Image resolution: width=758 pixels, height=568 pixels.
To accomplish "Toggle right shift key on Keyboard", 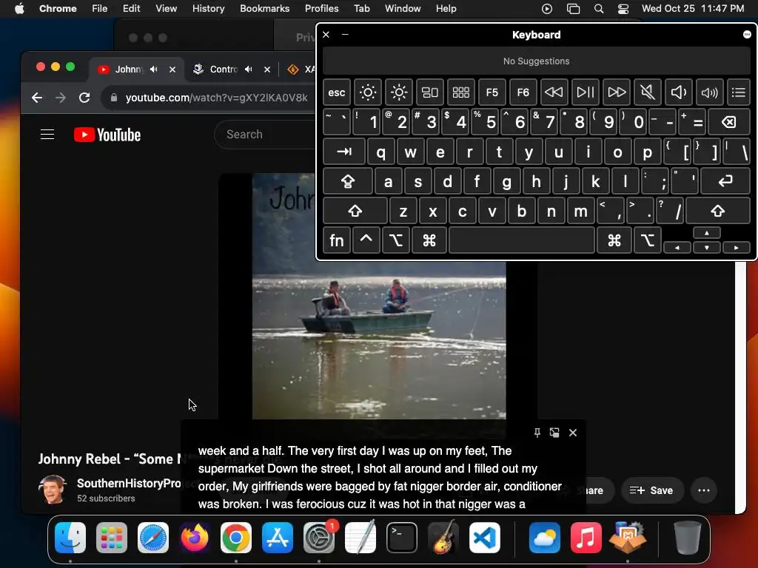I will tap(718, 211).
